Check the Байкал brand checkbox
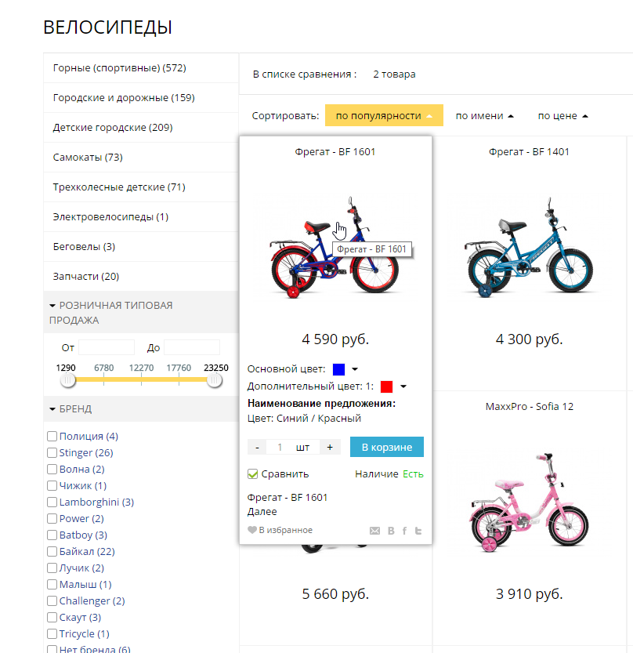Image resolution: width=633 pixels, height=653 pixels. click(52, 551)
